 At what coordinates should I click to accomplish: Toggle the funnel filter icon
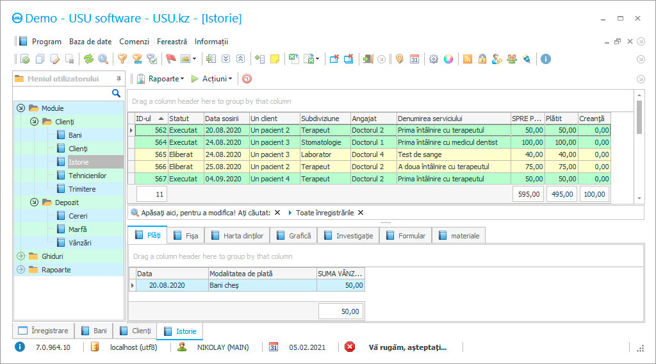point(122,59)
